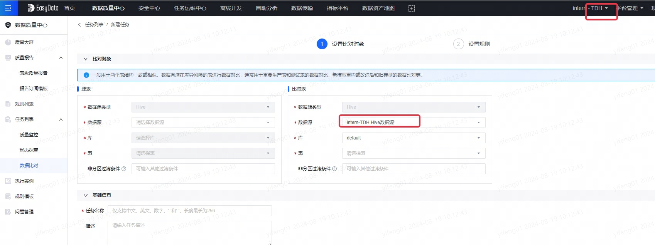655x245 pixels.
Task: Open comparison table 表 dropdown
Action: [x=414, y=153]
